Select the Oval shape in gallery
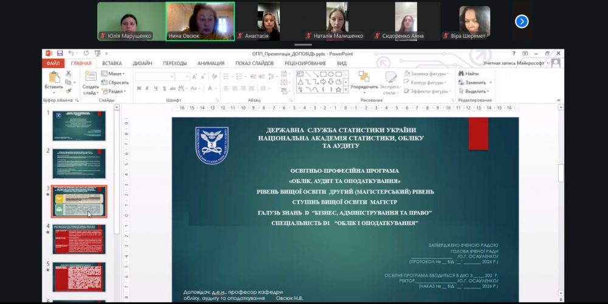Image resolution: width=608 pixels, height=304 pixels. (331, 74)
